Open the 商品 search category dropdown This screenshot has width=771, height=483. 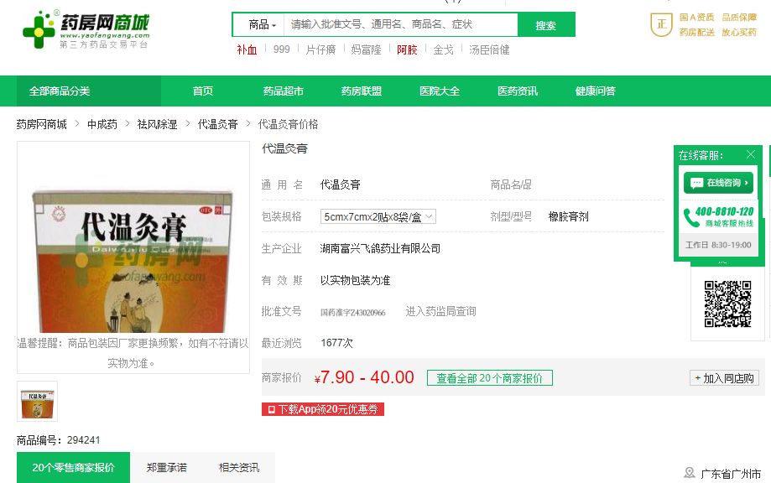point(262,24)
